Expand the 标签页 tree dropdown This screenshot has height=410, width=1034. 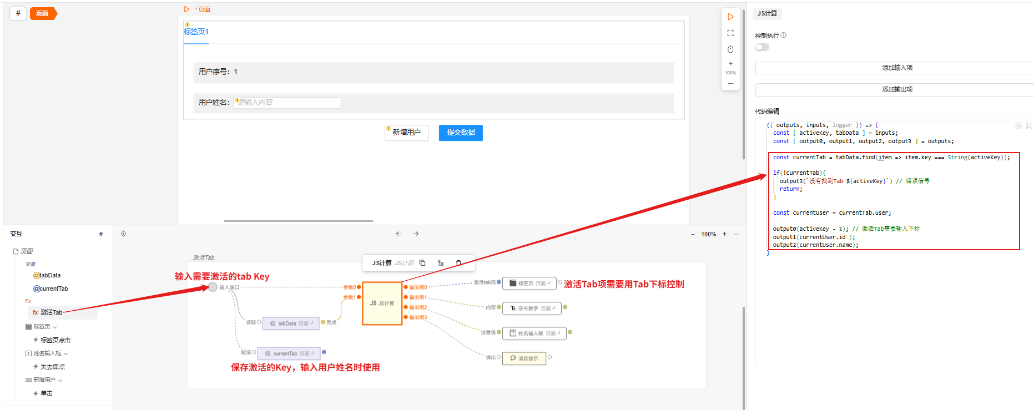coord(55,327)
